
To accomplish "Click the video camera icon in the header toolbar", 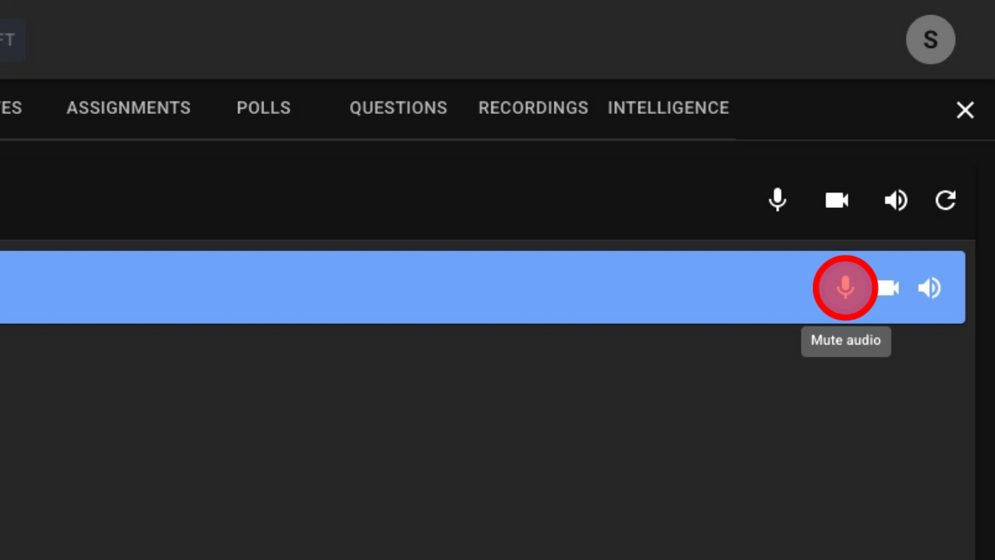I will [836, 200].
